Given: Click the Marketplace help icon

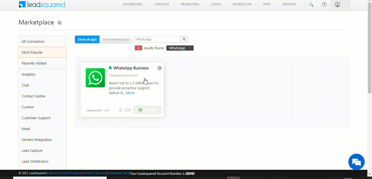Looking at the screenshot, I should 59,23.
